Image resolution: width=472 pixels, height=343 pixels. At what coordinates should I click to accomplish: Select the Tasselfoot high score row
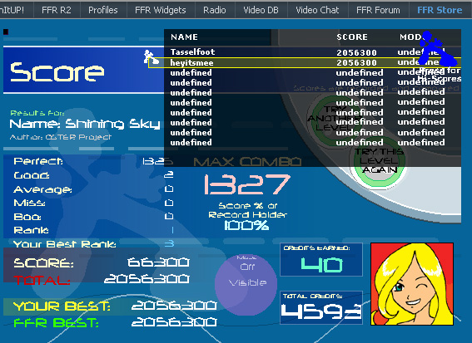(312, 52)
